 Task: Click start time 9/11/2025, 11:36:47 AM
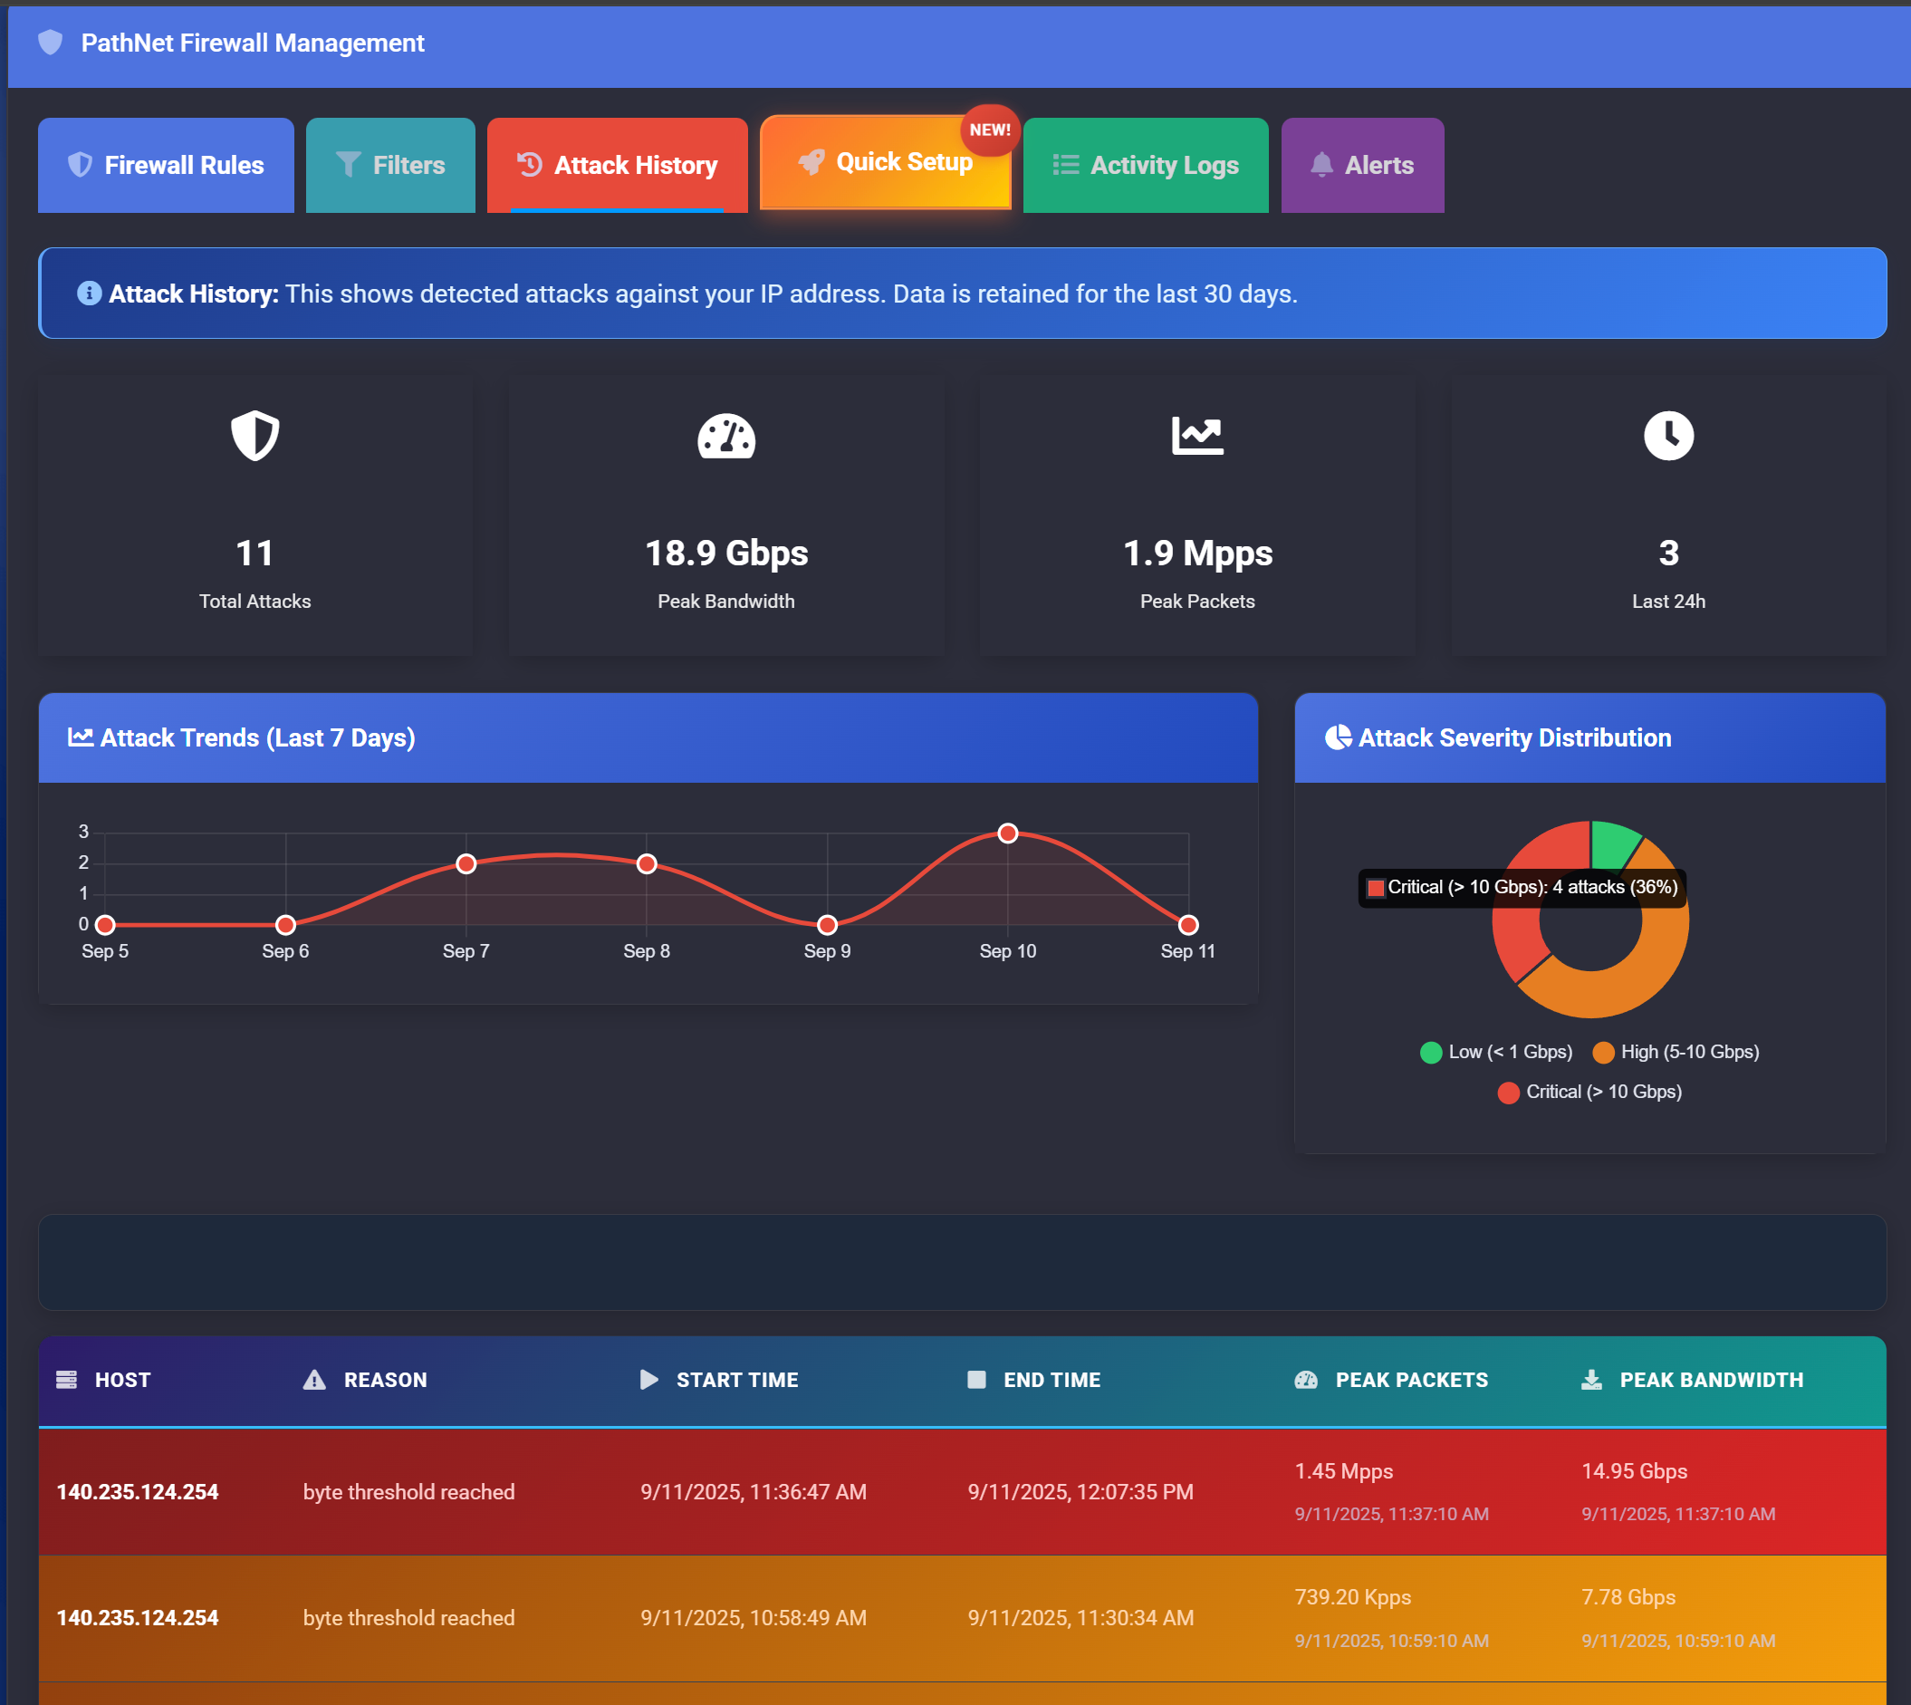[x=754, y=1491]
